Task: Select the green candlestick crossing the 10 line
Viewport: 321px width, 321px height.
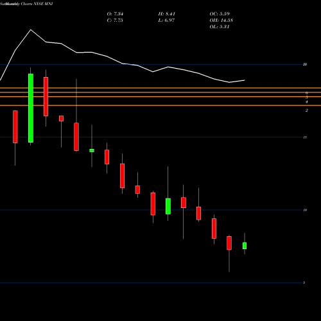Action: 168,206
